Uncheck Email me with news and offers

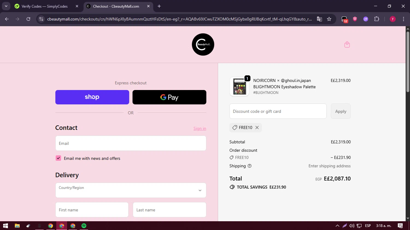coord(58,158)
